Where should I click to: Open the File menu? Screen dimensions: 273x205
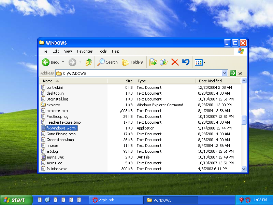pyautogui.click(x=44, y=51)
